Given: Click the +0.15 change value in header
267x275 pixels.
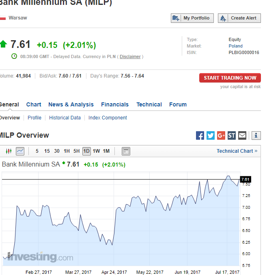Looking at the screenshot, I should 47,45.
